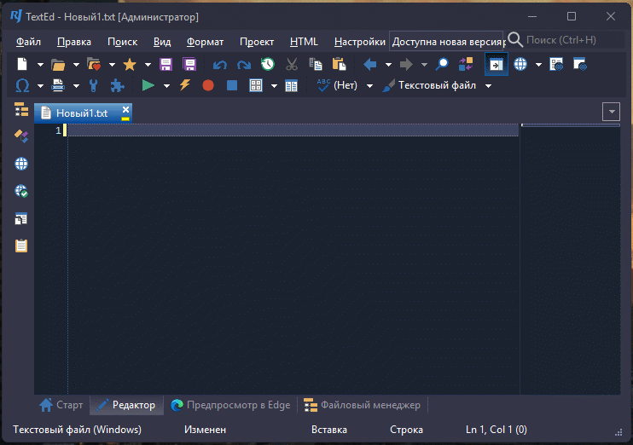Click the scissors cut icon
Image resolution: width=633 pixels, height=445 pixels.
tap(292, 64)
